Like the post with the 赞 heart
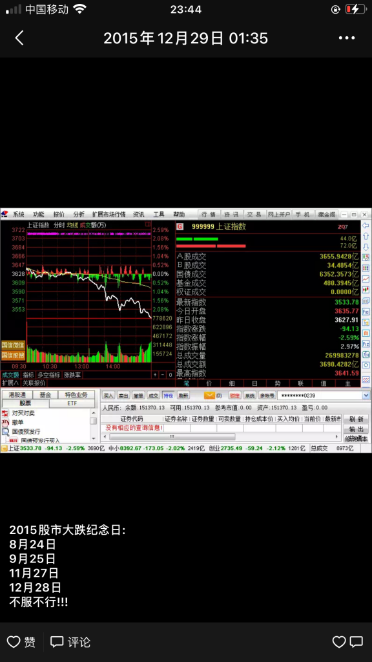The image size is (372, 662). (x=21, y=642)
